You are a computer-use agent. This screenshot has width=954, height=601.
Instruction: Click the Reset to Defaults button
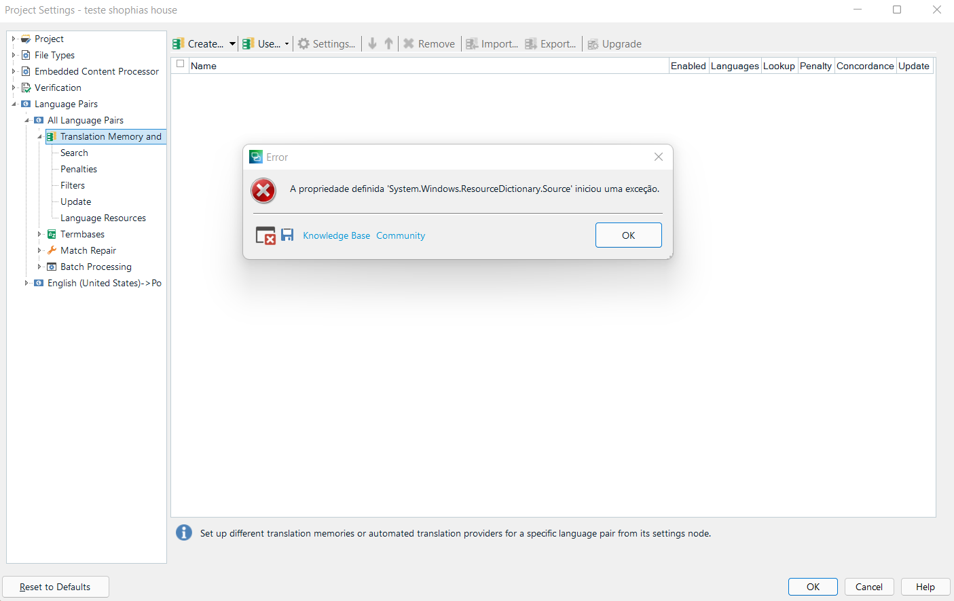[x=55, y=587]
